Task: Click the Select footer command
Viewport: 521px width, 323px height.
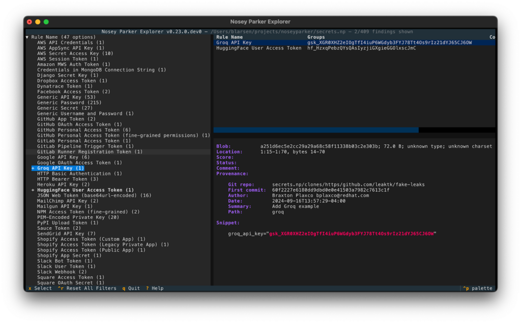Action: click(40, 288)
